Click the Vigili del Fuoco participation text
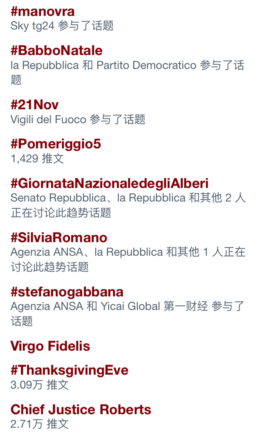This screenshot has height=444, width=257. click(48, 119)
